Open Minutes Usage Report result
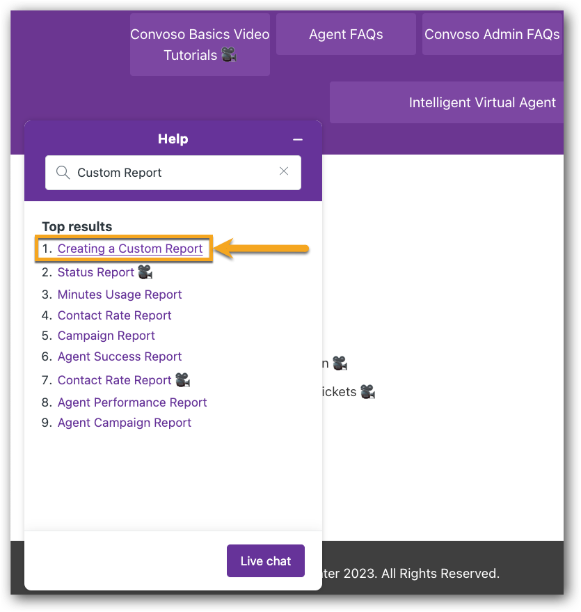 (120, 295)
